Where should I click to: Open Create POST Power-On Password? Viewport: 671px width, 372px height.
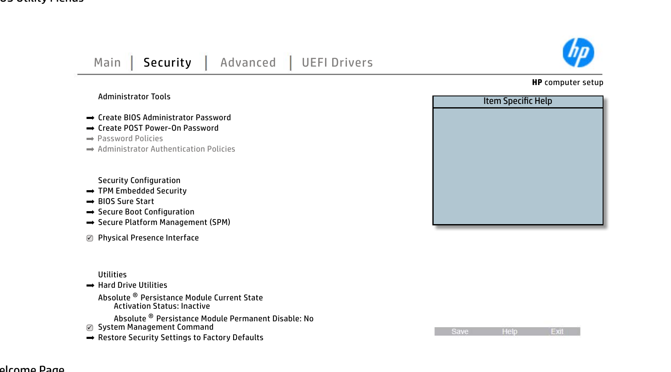coord(158,128)
